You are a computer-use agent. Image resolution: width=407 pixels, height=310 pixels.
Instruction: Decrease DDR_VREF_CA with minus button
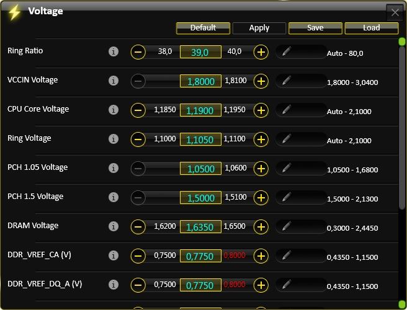tap(138, 256)
